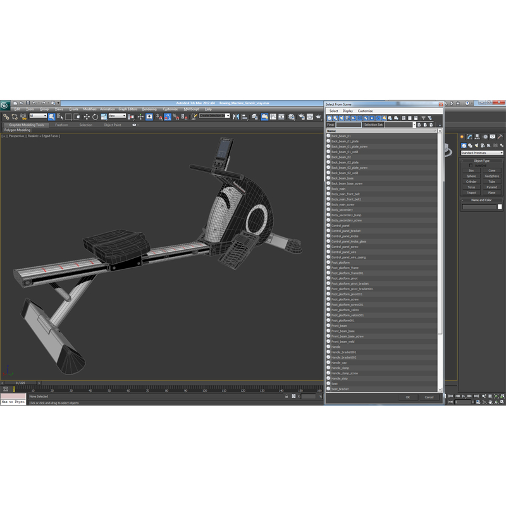The image size is (506, 506).
Task: Toggle the Display Lights filter in Select From Scene
Action: click(342, 118)
